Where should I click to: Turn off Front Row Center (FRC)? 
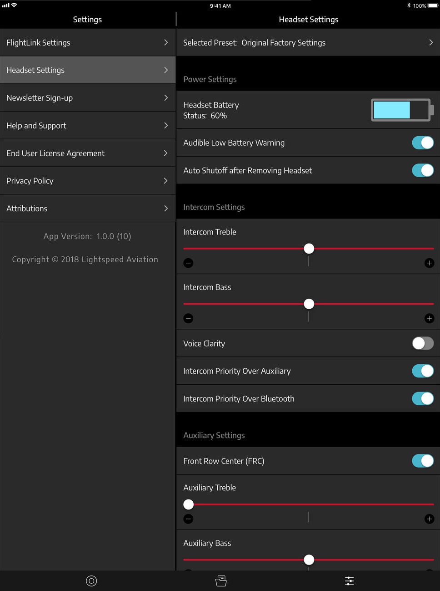(422, 461)
